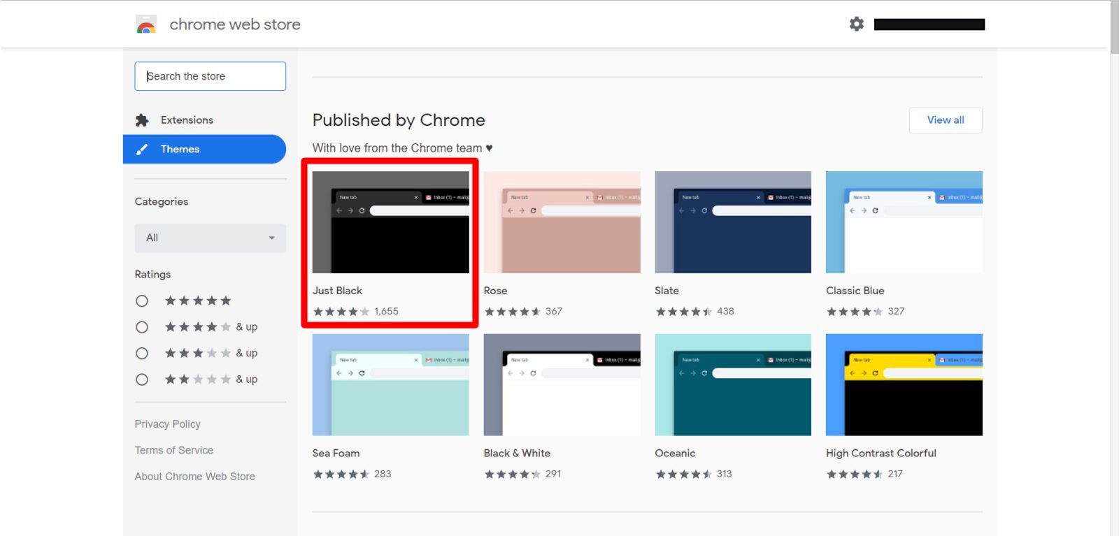The height and width of the screenshot is (536, 1119).
Task: Click the 313 rating count under Oceanic
Action: pos(724,474)
